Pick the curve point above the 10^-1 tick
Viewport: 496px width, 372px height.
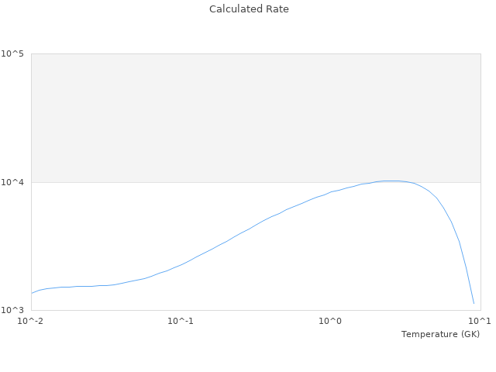pyautogui.click(x=181, y=264)
